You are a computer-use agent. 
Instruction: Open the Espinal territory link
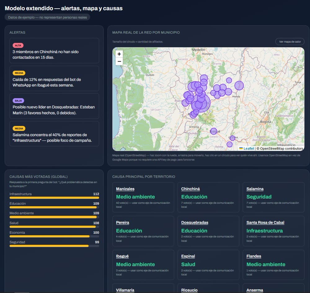(x=188, y=256)
